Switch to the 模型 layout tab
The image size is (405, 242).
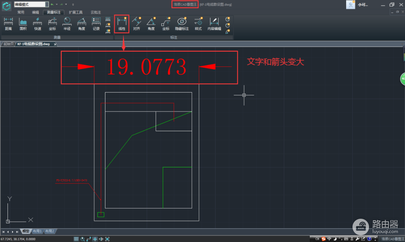click(26, 231)
